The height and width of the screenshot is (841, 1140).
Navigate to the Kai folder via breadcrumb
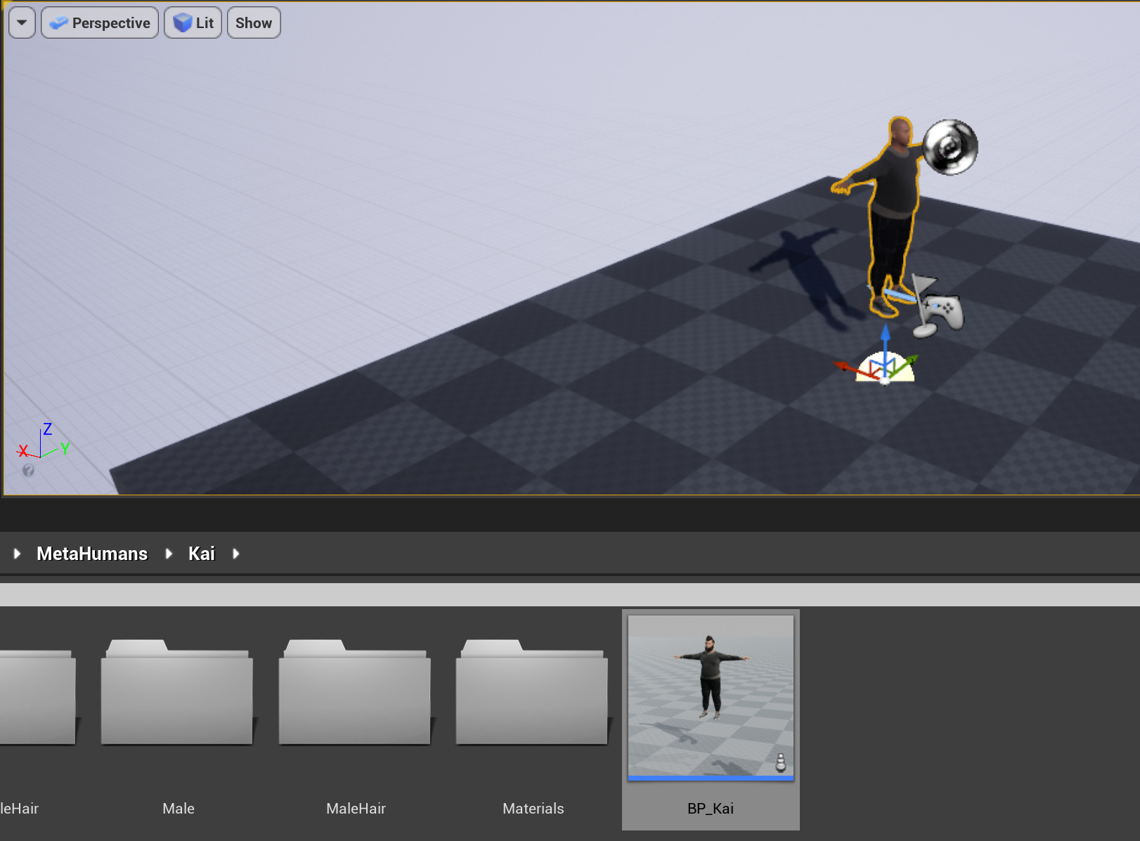click(x=201, y=554)
